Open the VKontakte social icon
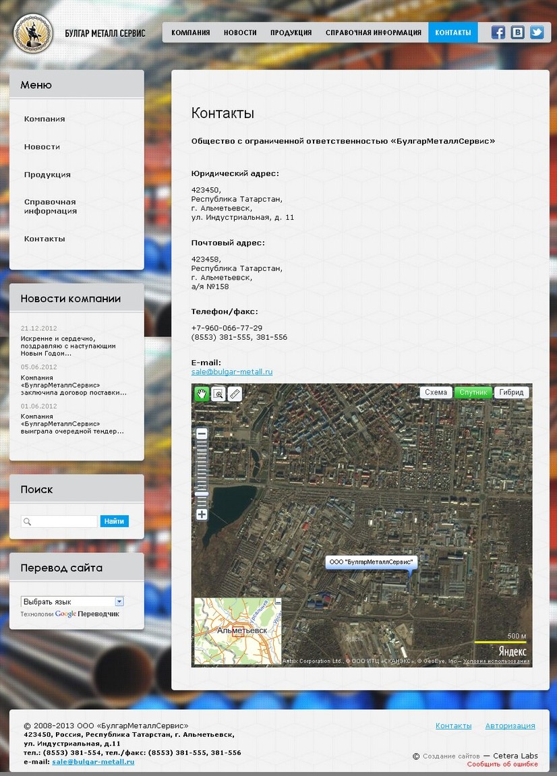The image size is (557, 776). 517,32
